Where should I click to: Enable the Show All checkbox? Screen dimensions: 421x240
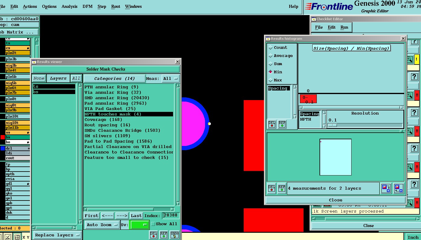(x=153, y=224)
